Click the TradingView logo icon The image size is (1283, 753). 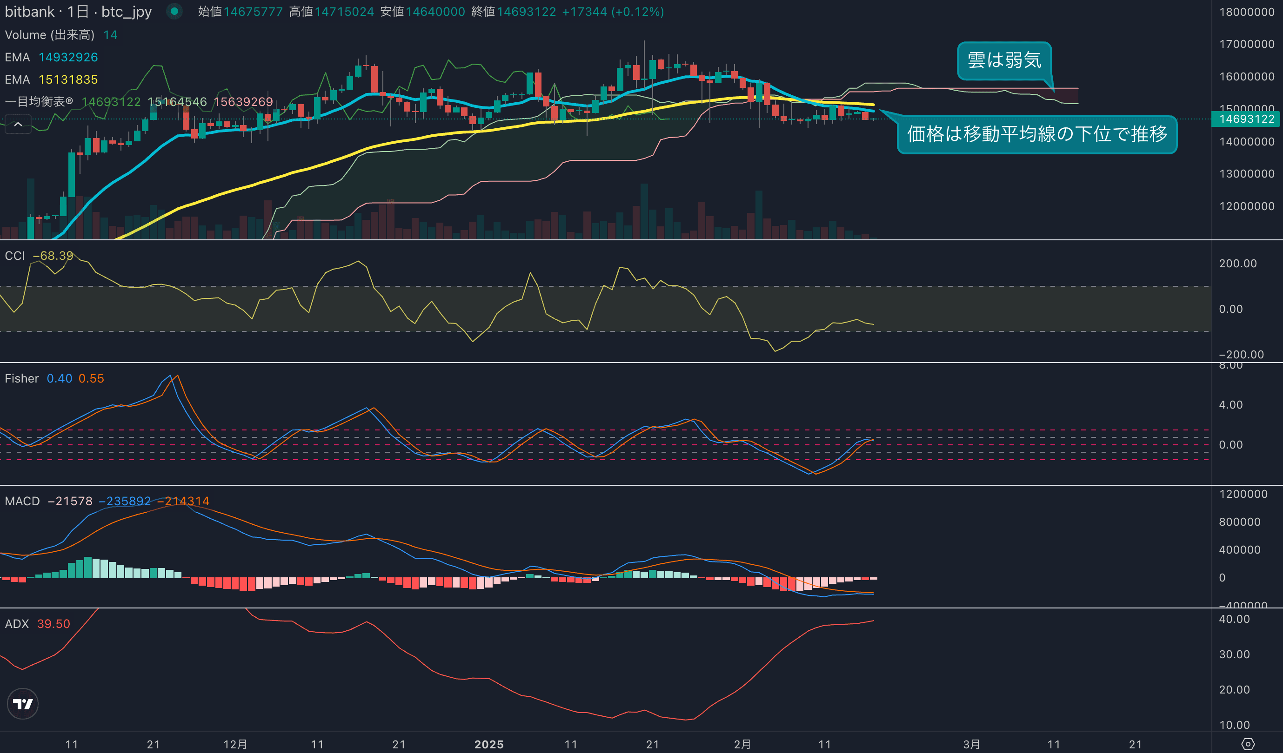(x=22, y=704)
